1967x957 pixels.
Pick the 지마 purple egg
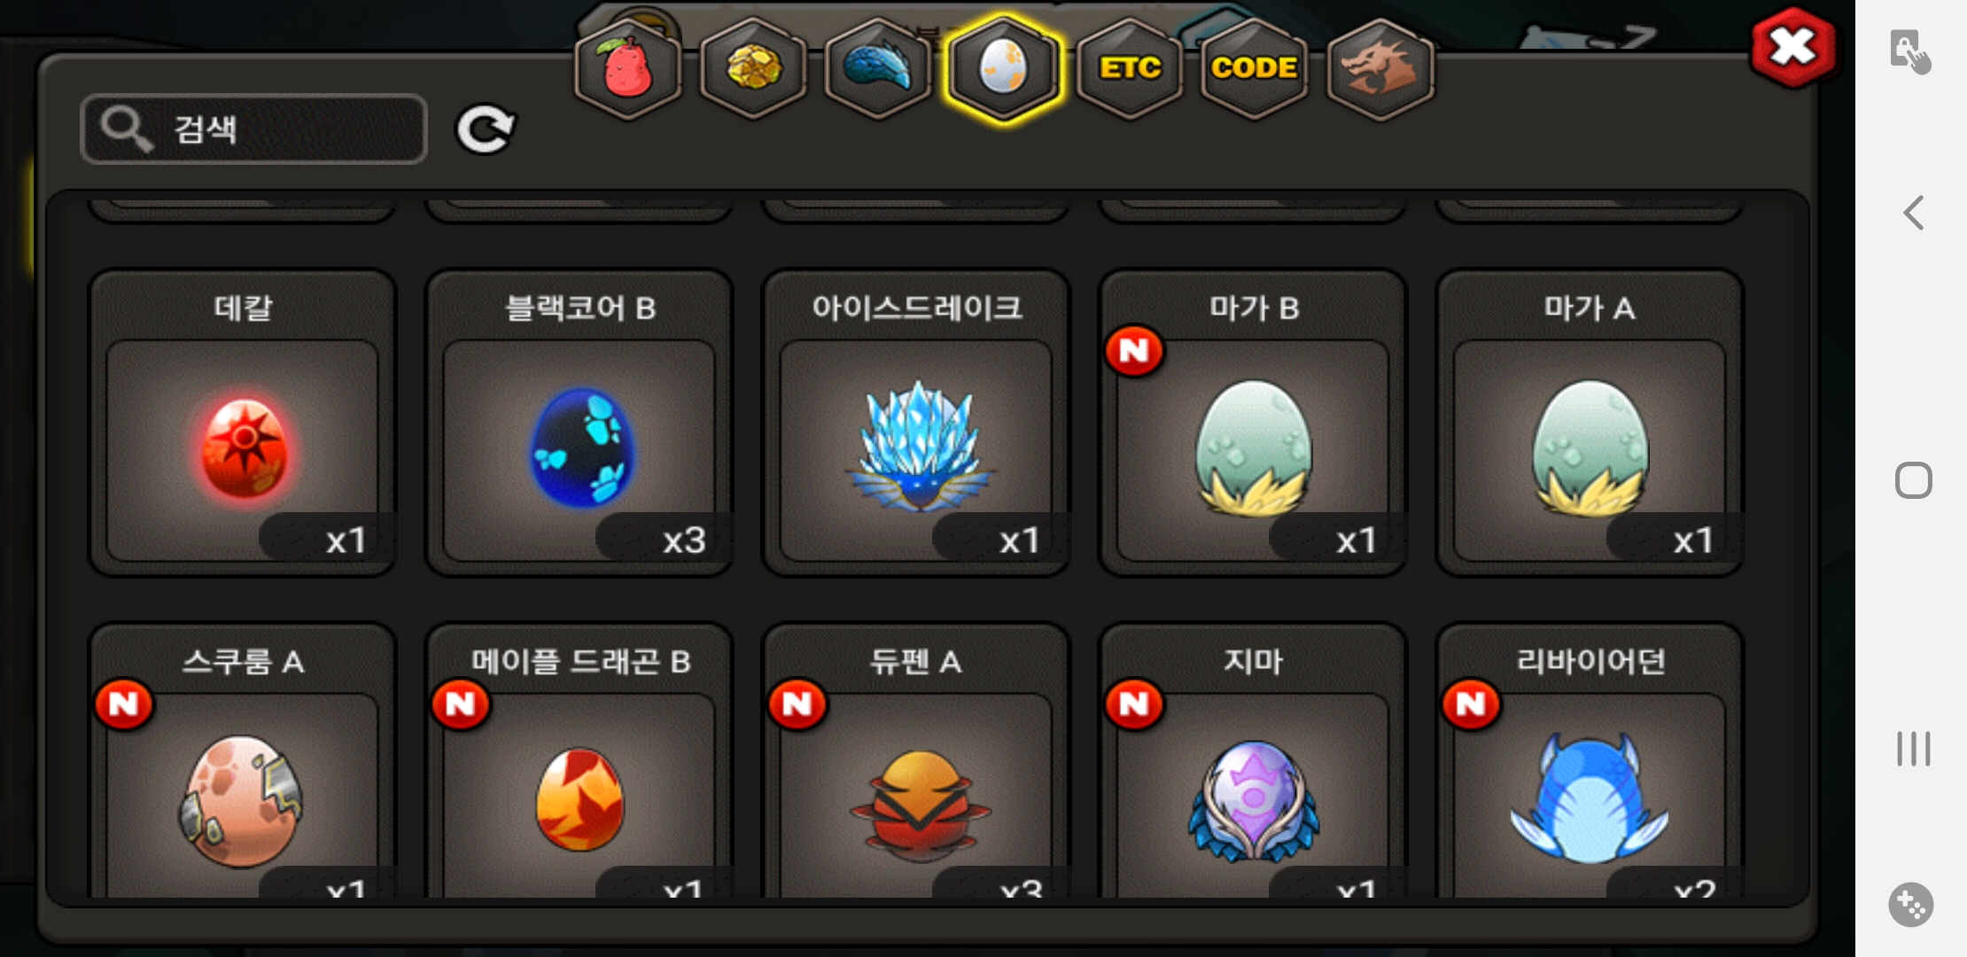pyautogui.click(x=1253, y=762)
